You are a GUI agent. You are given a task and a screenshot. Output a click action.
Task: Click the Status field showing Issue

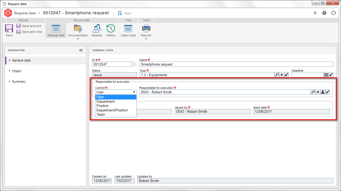coord(114,75)
